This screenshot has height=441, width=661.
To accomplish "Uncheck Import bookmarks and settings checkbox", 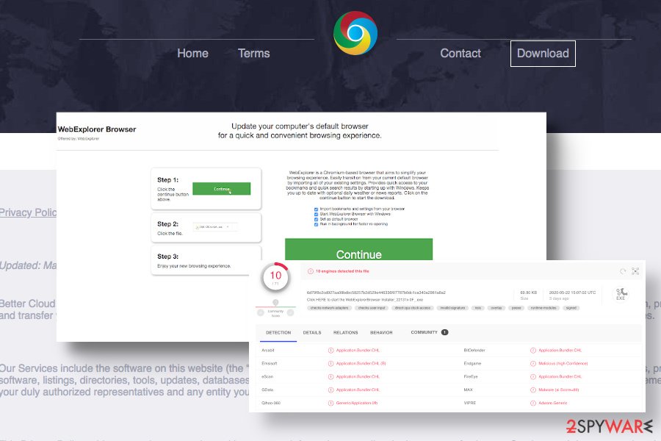I will tap(316, 209).
